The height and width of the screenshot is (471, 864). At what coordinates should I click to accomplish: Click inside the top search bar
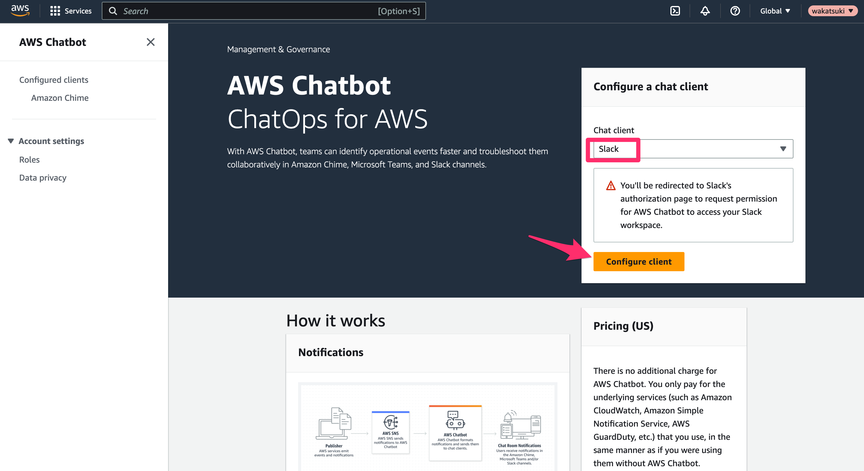[x=235, y=11]
